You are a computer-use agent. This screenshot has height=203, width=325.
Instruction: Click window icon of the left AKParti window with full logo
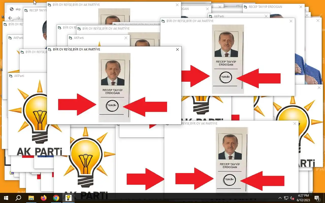(x=11, y=76)
